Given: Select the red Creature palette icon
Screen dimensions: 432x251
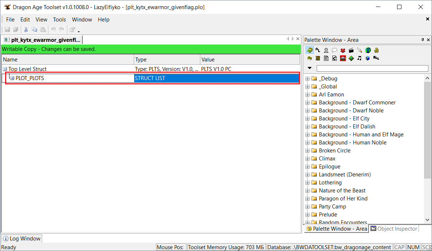Looking at the screenshot, I should tap(343, 50).
